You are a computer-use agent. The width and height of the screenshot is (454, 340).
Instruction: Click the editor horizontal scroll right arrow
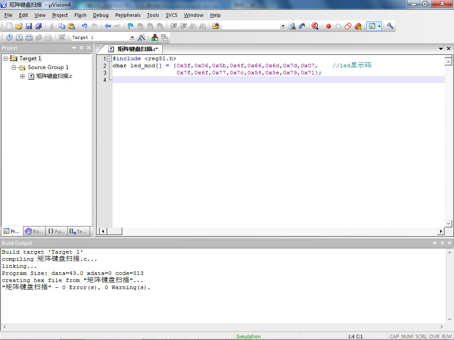pyautogui.click(x=441, y=231)
